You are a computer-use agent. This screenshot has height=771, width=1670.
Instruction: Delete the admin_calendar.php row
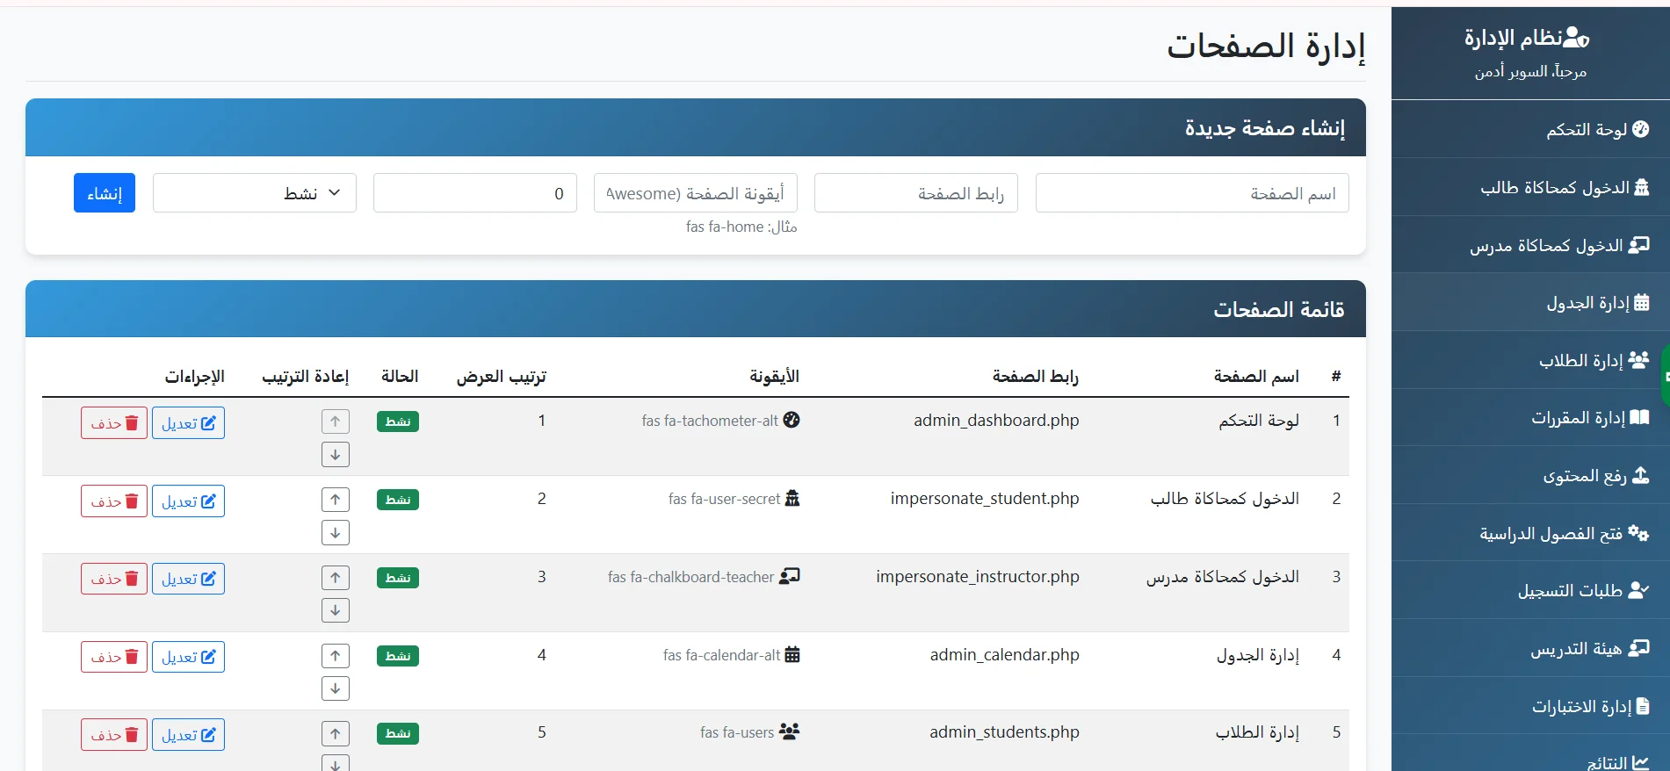[114, 657]
